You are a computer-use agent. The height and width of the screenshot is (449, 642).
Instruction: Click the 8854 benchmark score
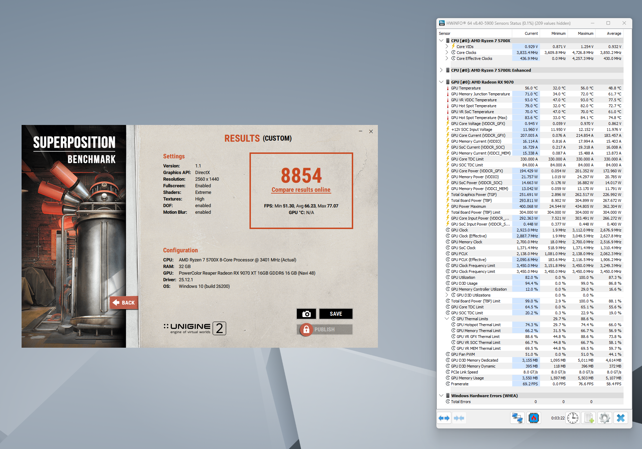tap(301, 175)
